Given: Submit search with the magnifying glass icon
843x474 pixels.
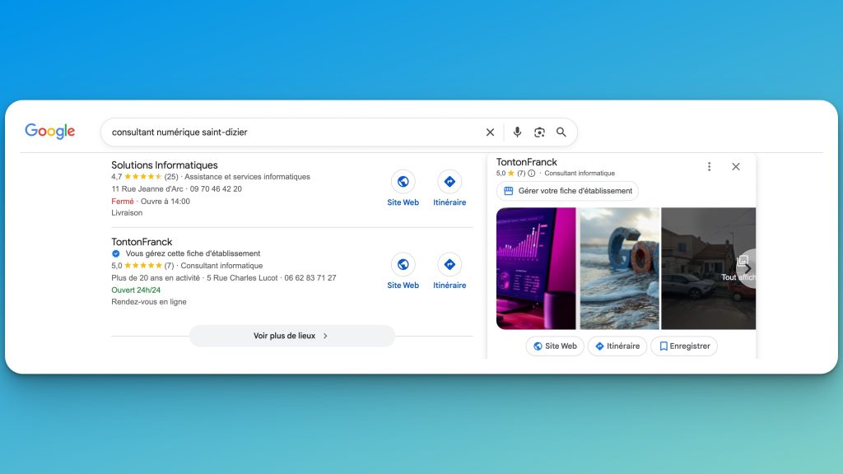Looking at the screenshot, I should 561,132.
